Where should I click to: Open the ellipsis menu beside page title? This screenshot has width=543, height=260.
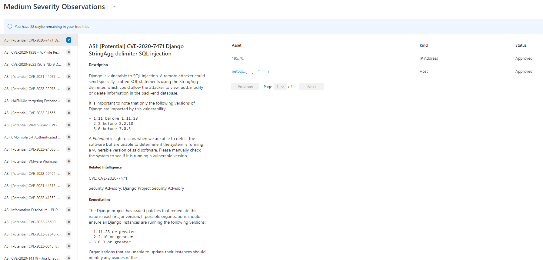tap(115, 7)
